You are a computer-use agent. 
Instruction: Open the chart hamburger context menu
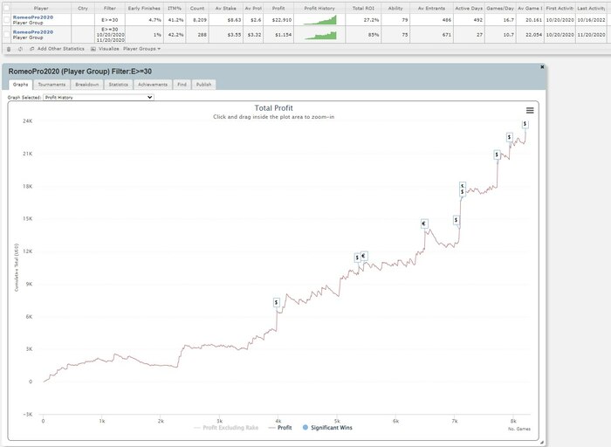pos(530,110)
